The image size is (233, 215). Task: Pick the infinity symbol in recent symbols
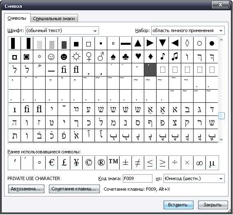pos(199,163)
